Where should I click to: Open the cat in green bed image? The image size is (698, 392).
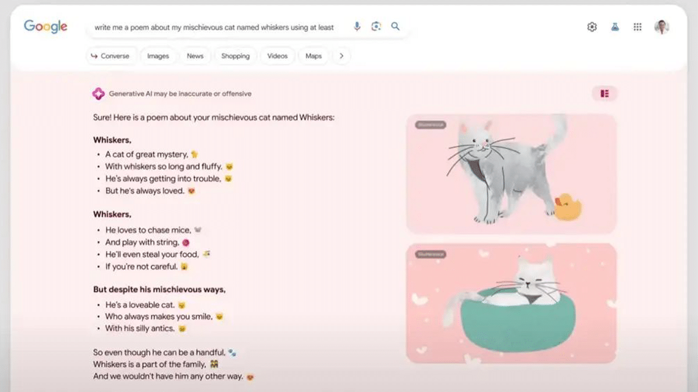pos(511,303)
